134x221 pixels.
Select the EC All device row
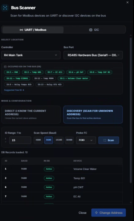[x=62, y=197]
